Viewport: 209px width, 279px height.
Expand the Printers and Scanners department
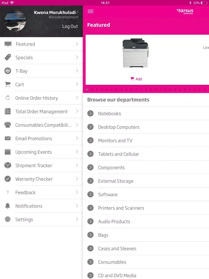tap(90, 208)
